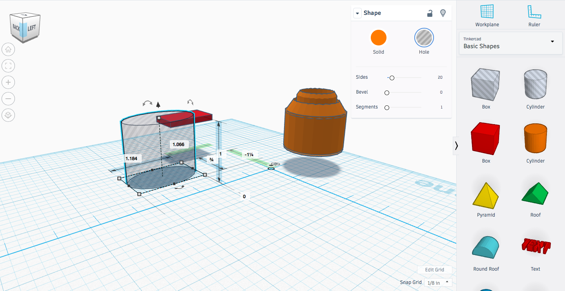Adjust the Bevel slider handle
The height and width of the screenshot is (291, 565).
387,93
